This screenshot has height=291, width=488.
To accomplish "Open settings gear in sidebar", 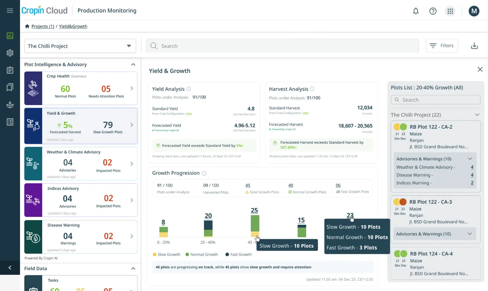I will (x=10, y=53).
